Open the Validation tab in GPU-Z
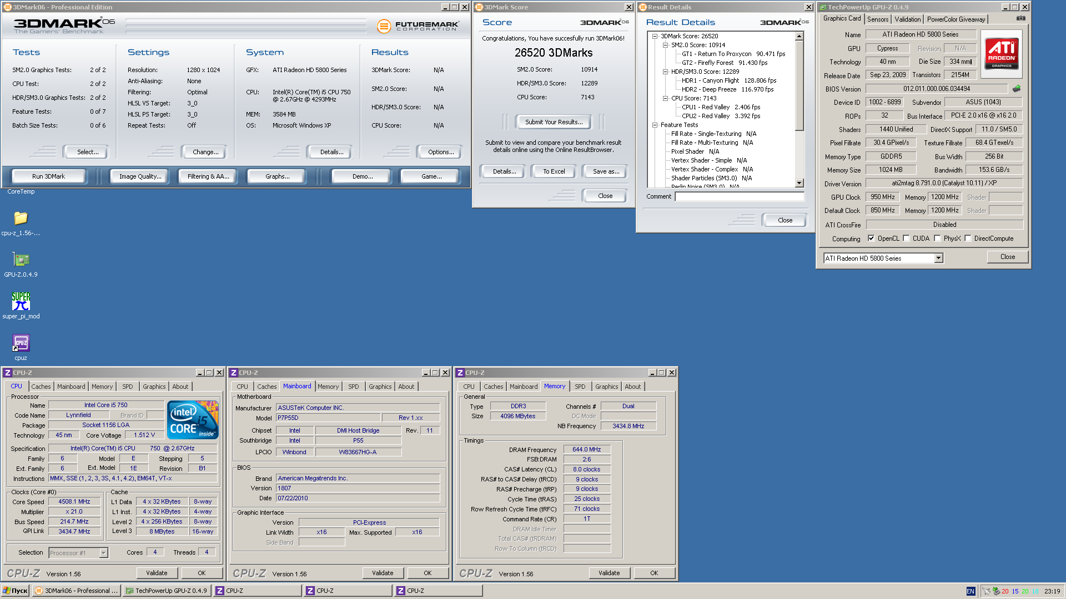Viewport: 1066px width, 599px height. pyautogui.click(x=908, y=19)
